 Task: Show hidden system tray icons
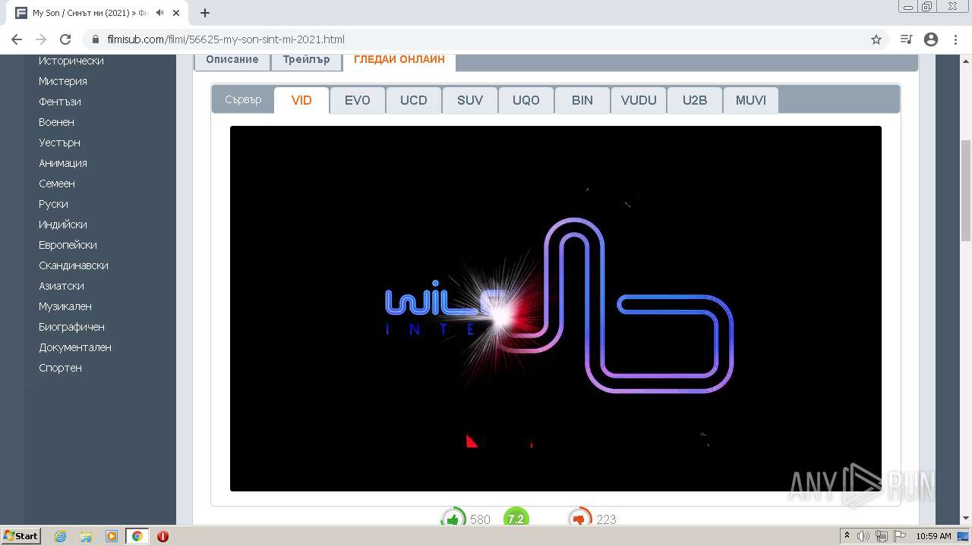click(x=847, y=536)
